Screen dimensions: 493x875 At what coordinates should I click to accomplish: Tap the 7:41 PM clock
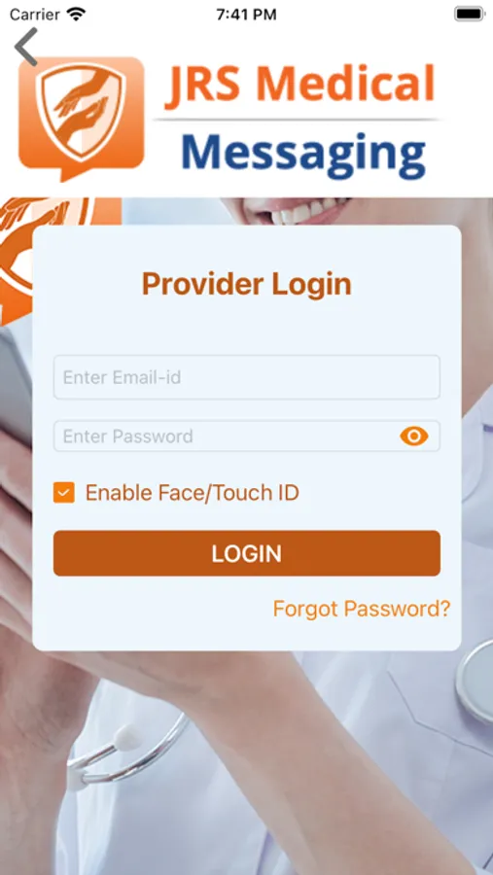(x=246, y=15)
